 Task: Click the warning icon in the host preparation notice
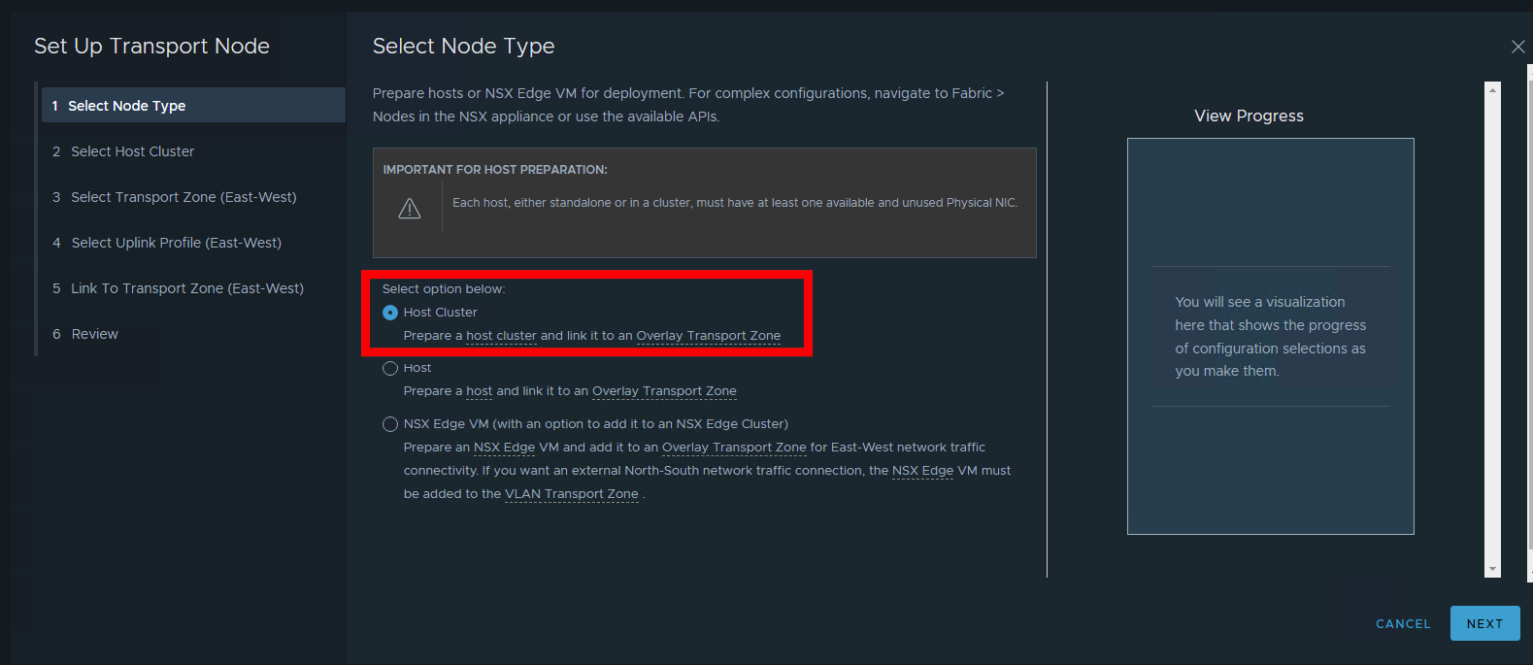coord(409,206)
